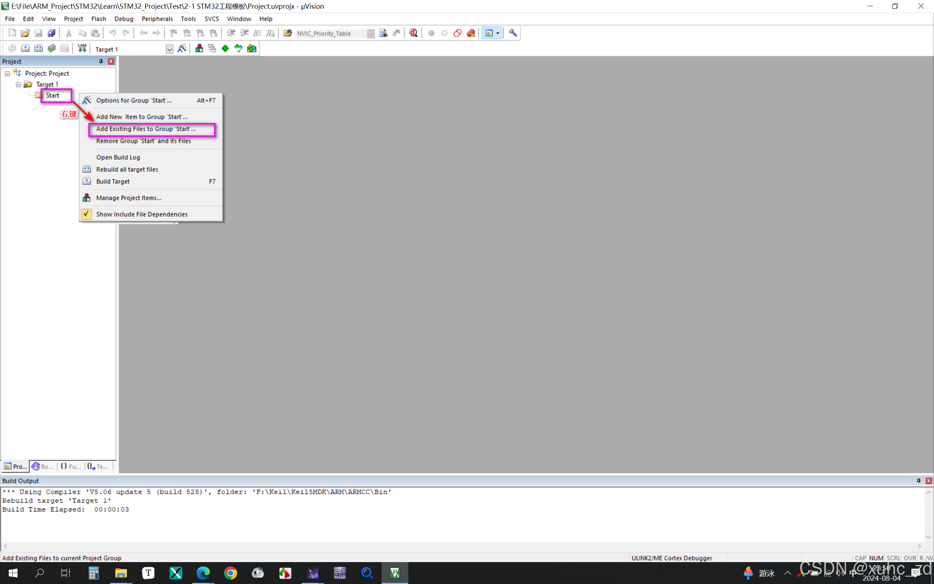The image size is (934, 584).
Task: Indent the selected lines with the indent icon
Action: (x=231, y=33)
